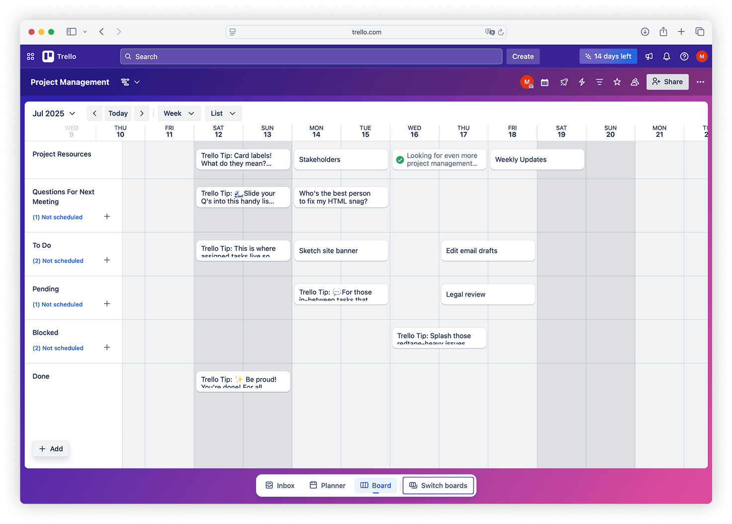Open the Power-Ups rocket icon

click(564, 82)
